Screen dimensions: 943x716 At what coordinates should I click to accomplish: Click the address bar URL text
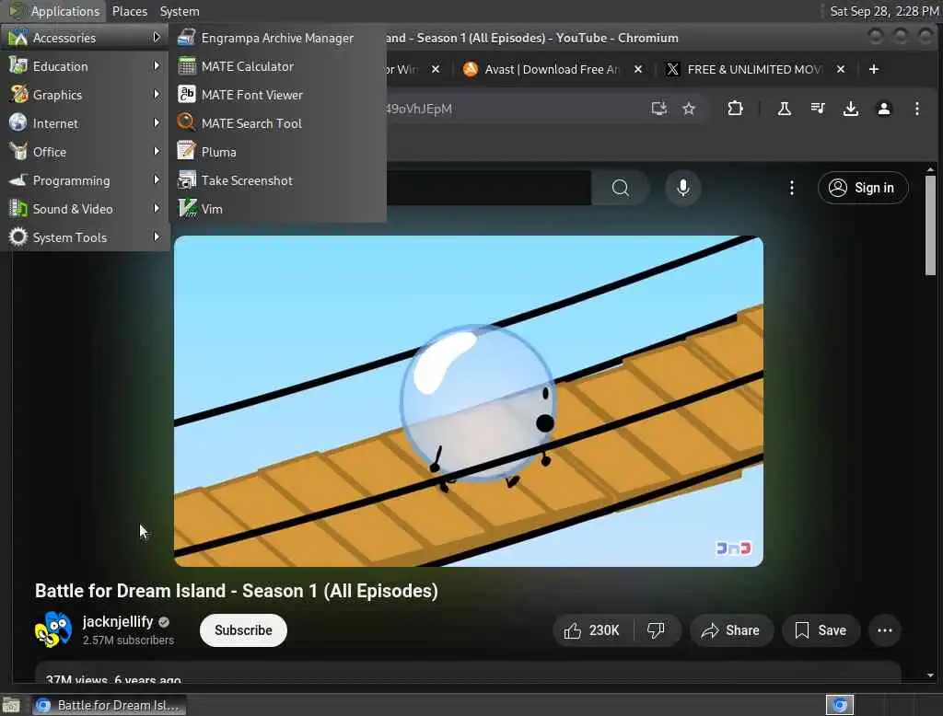(x=419, y=109)
